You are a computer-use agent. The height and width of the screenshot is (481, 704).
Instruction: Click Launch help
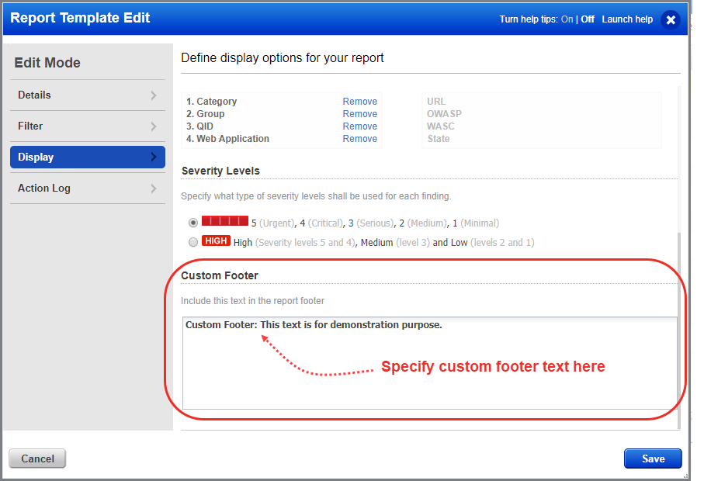pos(627,19)
